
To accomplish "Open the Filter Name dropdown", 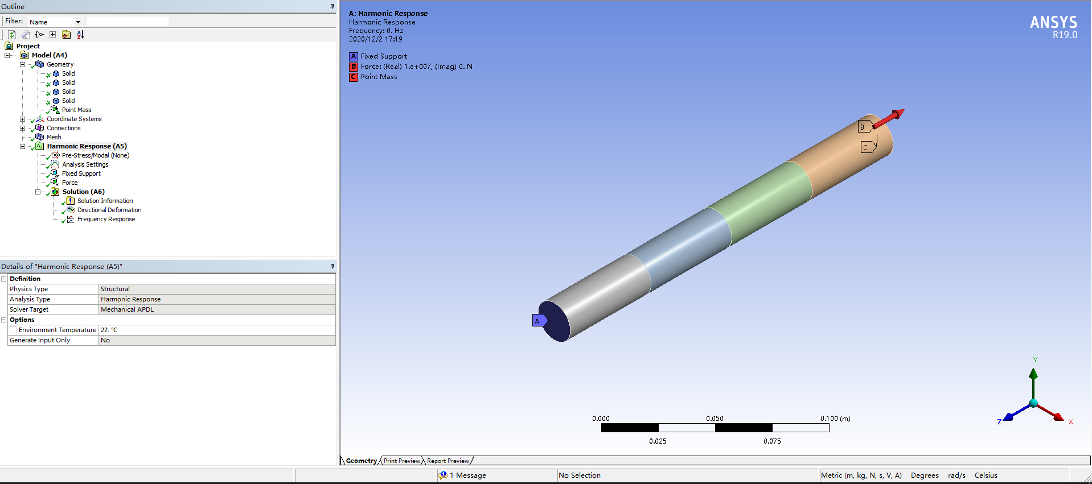I will (x=78, y=22).
